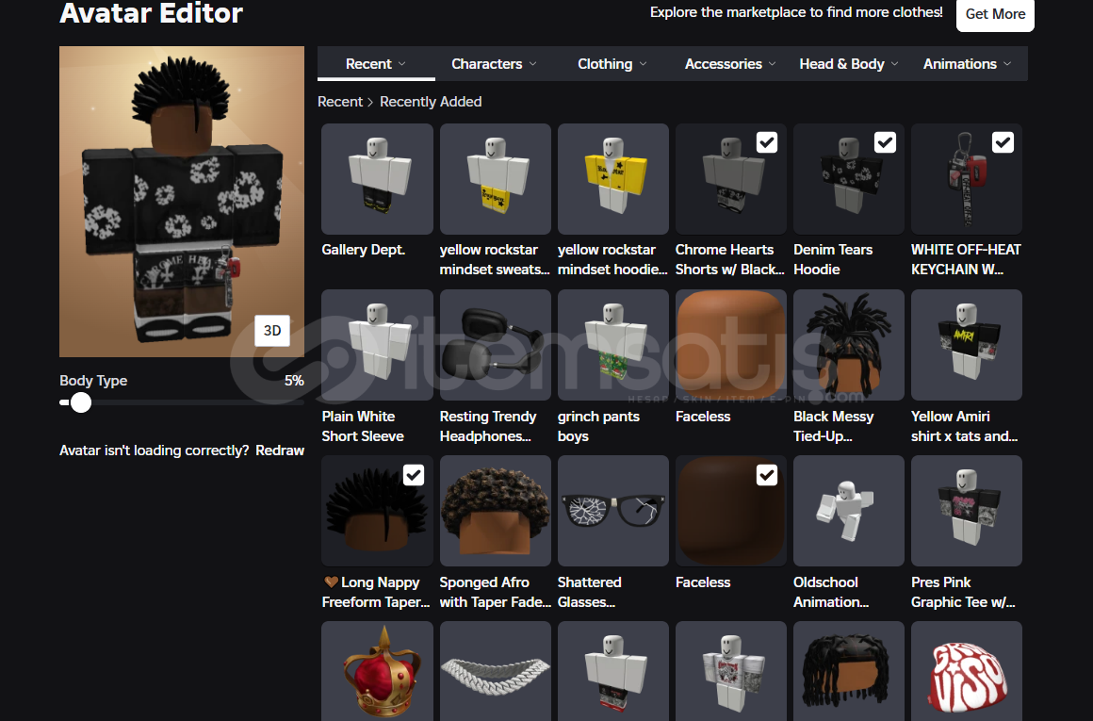The height and width of the screenshot is (721, 1093).
Task: Pick the Yellow Amiri shirt item
Action: coord(967,345)
